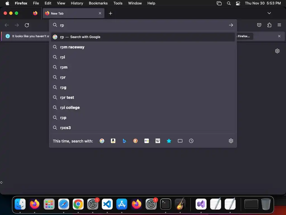Open the Window menu
This screenshot has height=215, width=286.
pos(135,3)
